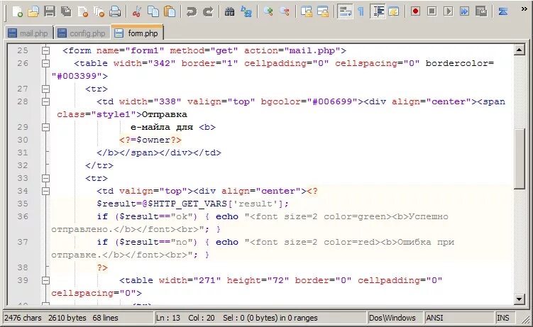Save all files using the stacked floppies icon
Viewport: 533px width, 327px height.
point(66,12)
